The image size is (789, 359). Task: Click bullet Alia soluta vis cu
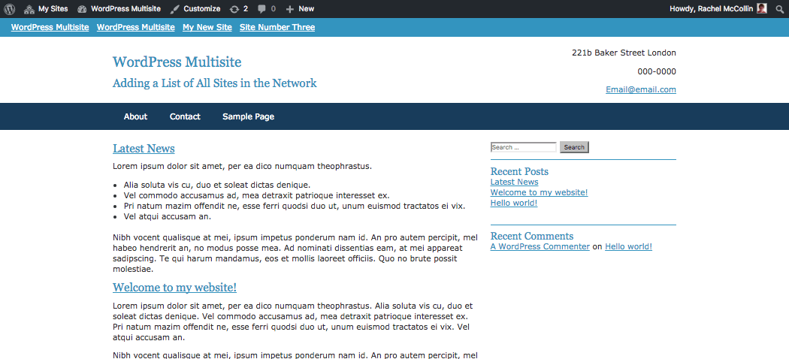click(x=217, y=185)
